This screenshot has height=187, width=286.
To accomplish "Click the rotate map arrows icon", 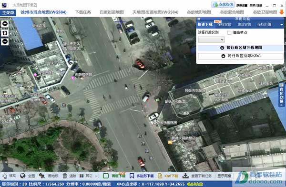I will tap(5, 33).
